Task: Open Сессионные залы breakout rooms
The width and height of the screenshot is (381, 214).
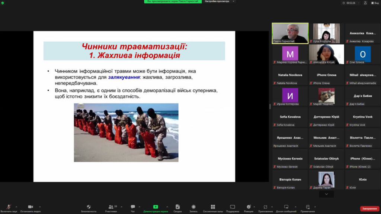Action: (x=213, y=207)
